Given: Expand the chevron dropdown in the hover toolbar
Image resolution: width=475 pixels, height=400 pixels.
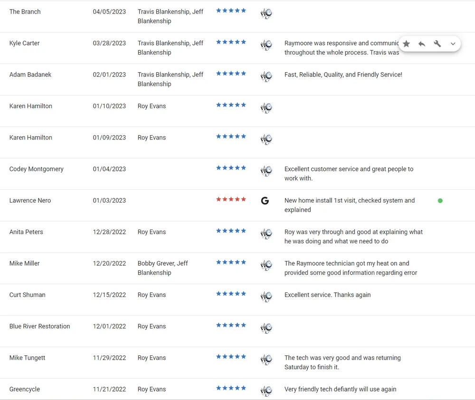Looking at the screenshot, I should pyautogui.click(x=453, y=44).
